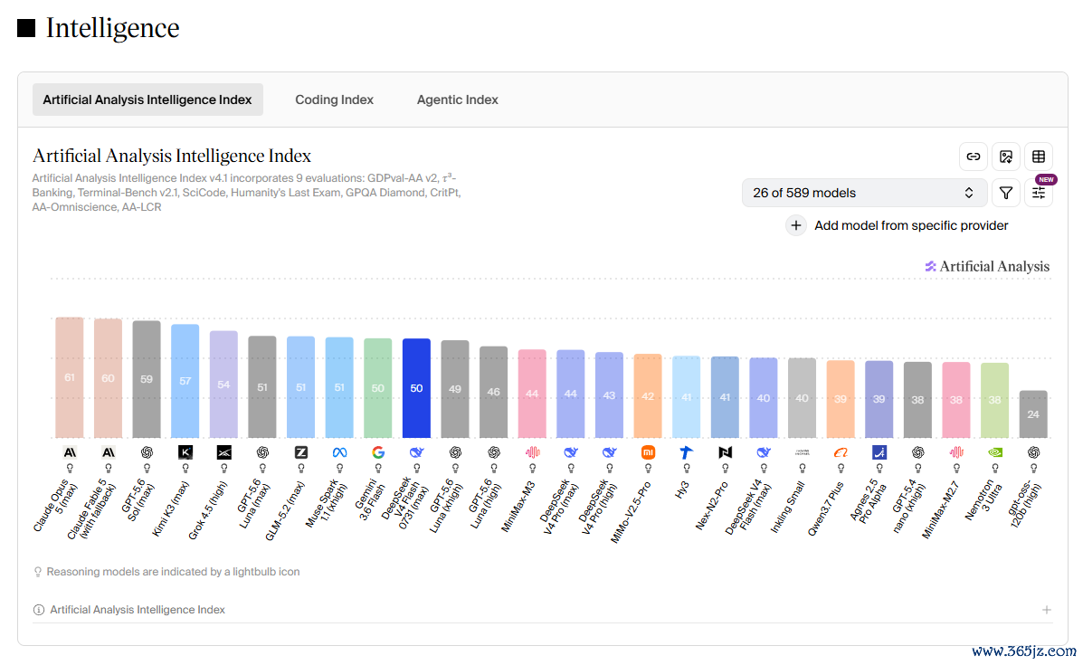Click the Nex-N2-Pro bar showing 41
The width and height of the screenshot is (1083, 665).
[725, 397]
